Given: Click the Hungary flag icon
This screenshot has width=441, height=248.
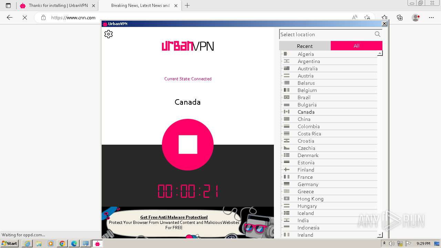Looking at the screenshot, I should (x=287, y=206).
